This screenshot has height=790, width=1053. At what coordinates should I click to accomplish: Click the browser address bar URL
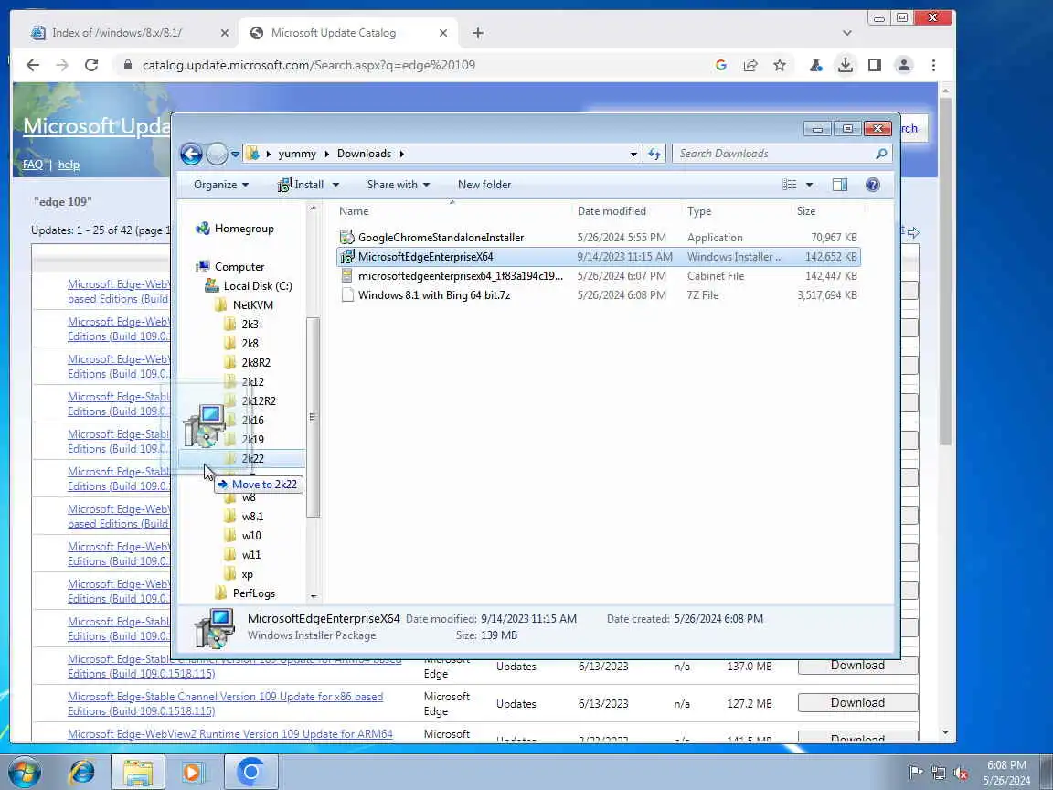pos(308,65)
